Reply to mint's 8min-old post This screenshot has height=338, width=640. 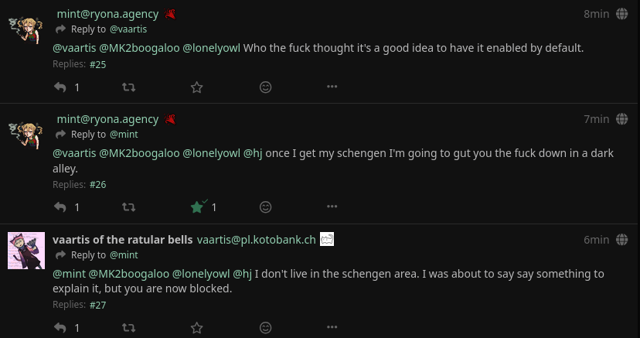tap(60, 87)
